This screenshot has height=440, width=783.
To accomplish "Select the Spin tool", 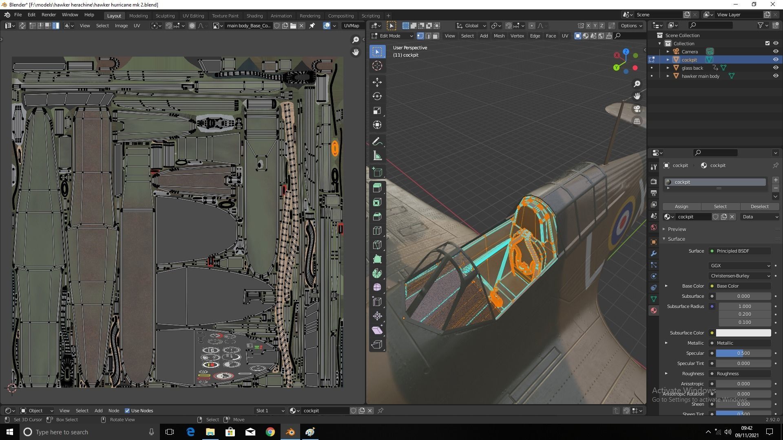I will 377,273.
